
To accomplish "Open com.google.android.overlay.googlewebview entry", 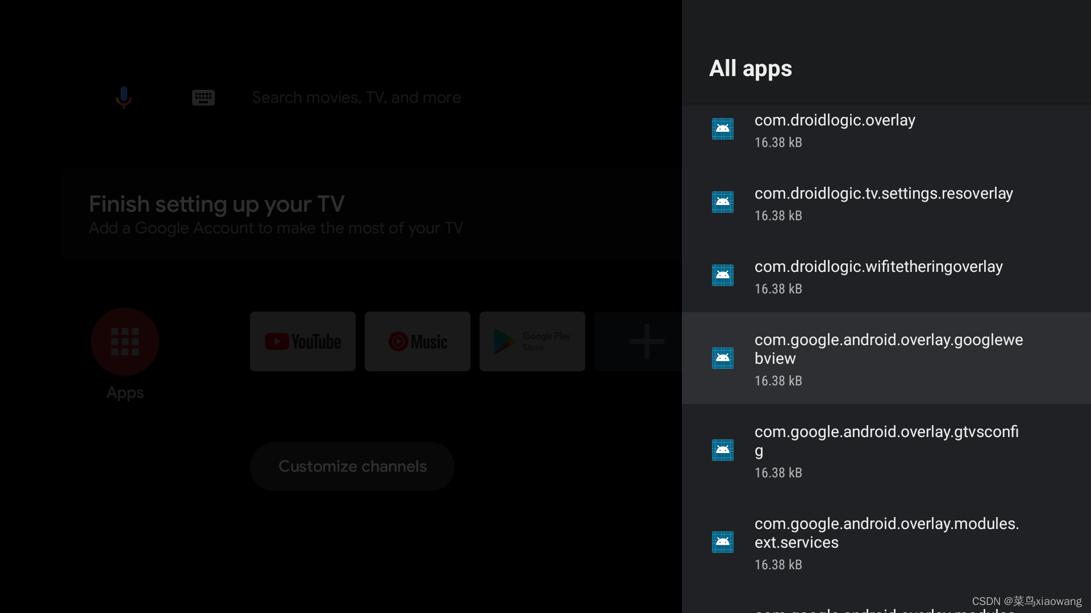I will pyautogui.click(x=886, y=359).
